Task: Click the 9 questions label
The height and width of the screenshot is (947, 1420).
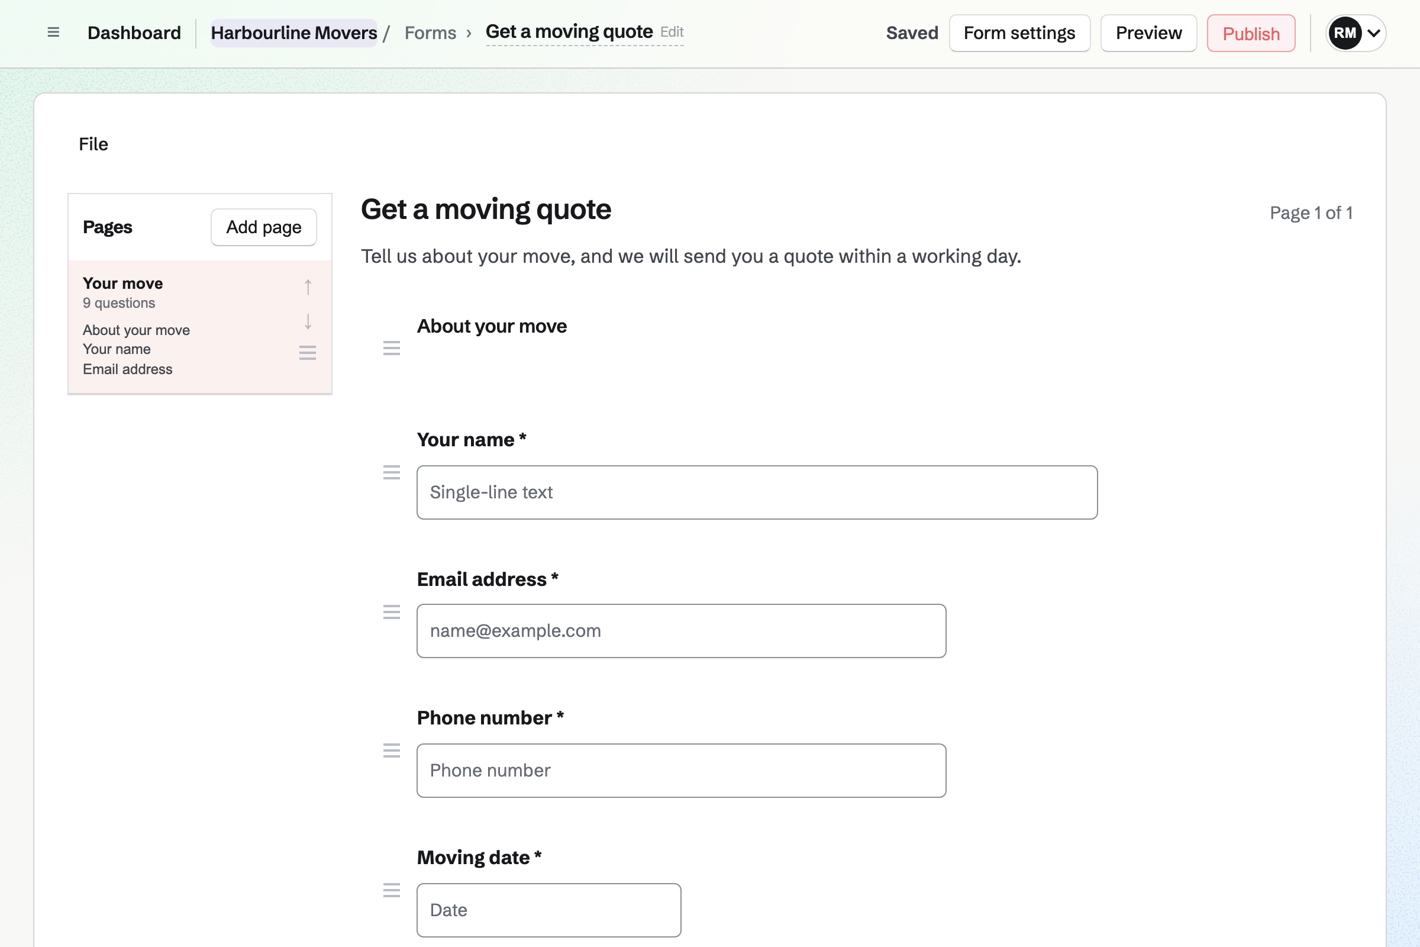Action: tap(119, 303)
